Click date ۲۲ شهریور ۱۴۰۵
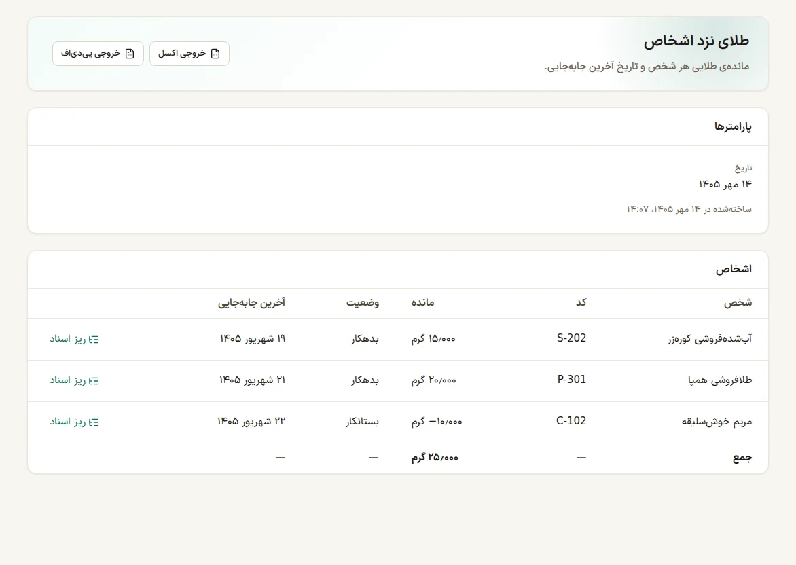 251,422
